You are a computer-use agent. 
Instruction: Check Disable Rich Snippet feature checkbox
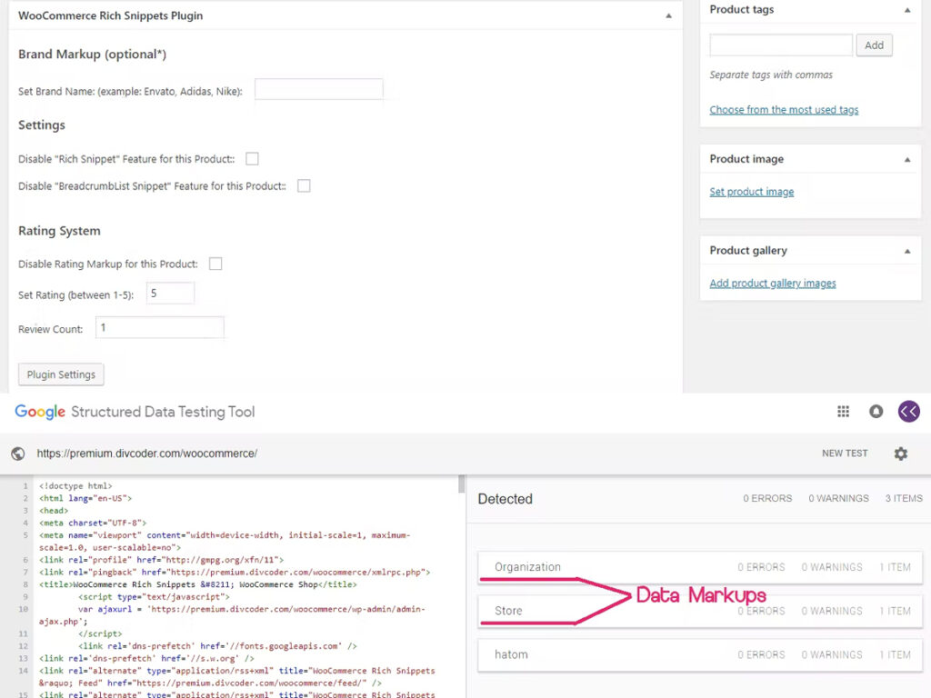(253, 159)
